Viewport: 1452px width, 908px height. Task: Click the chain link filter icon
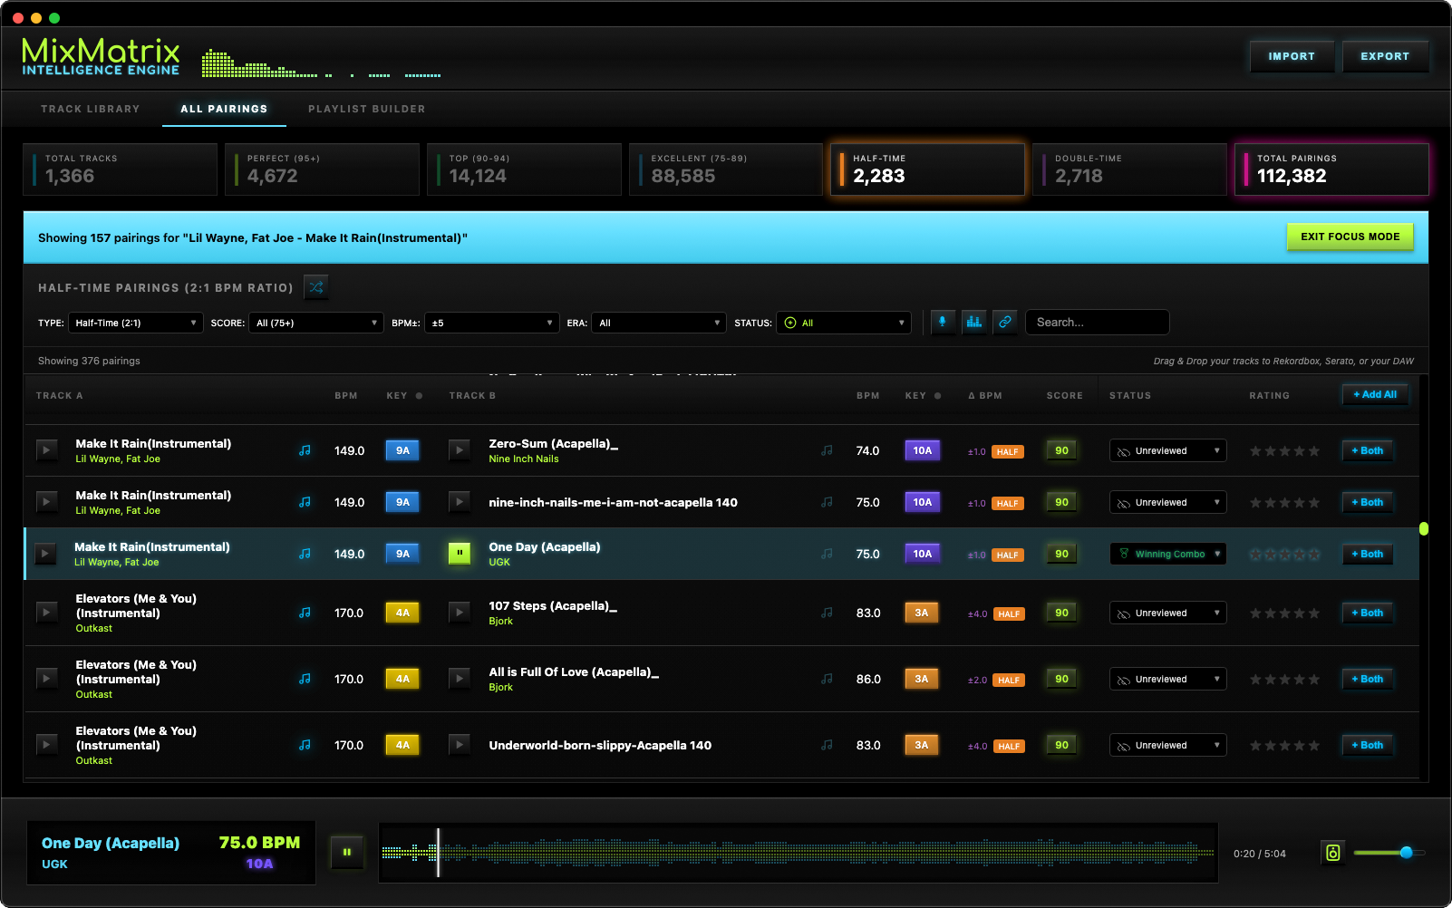1004,322
